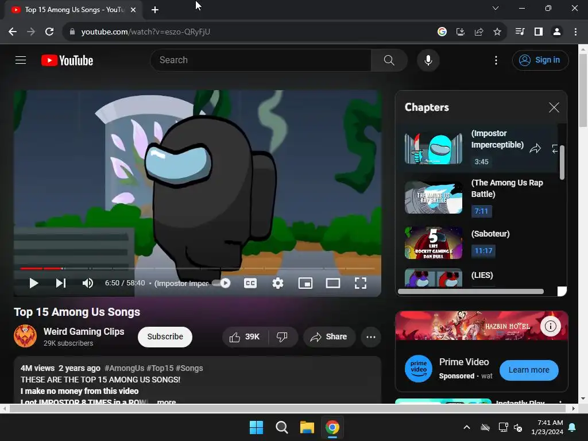This screenshot has height=441, width=588.
Task: Seek within the video progress bar
Action: click(x=198, y=269)
